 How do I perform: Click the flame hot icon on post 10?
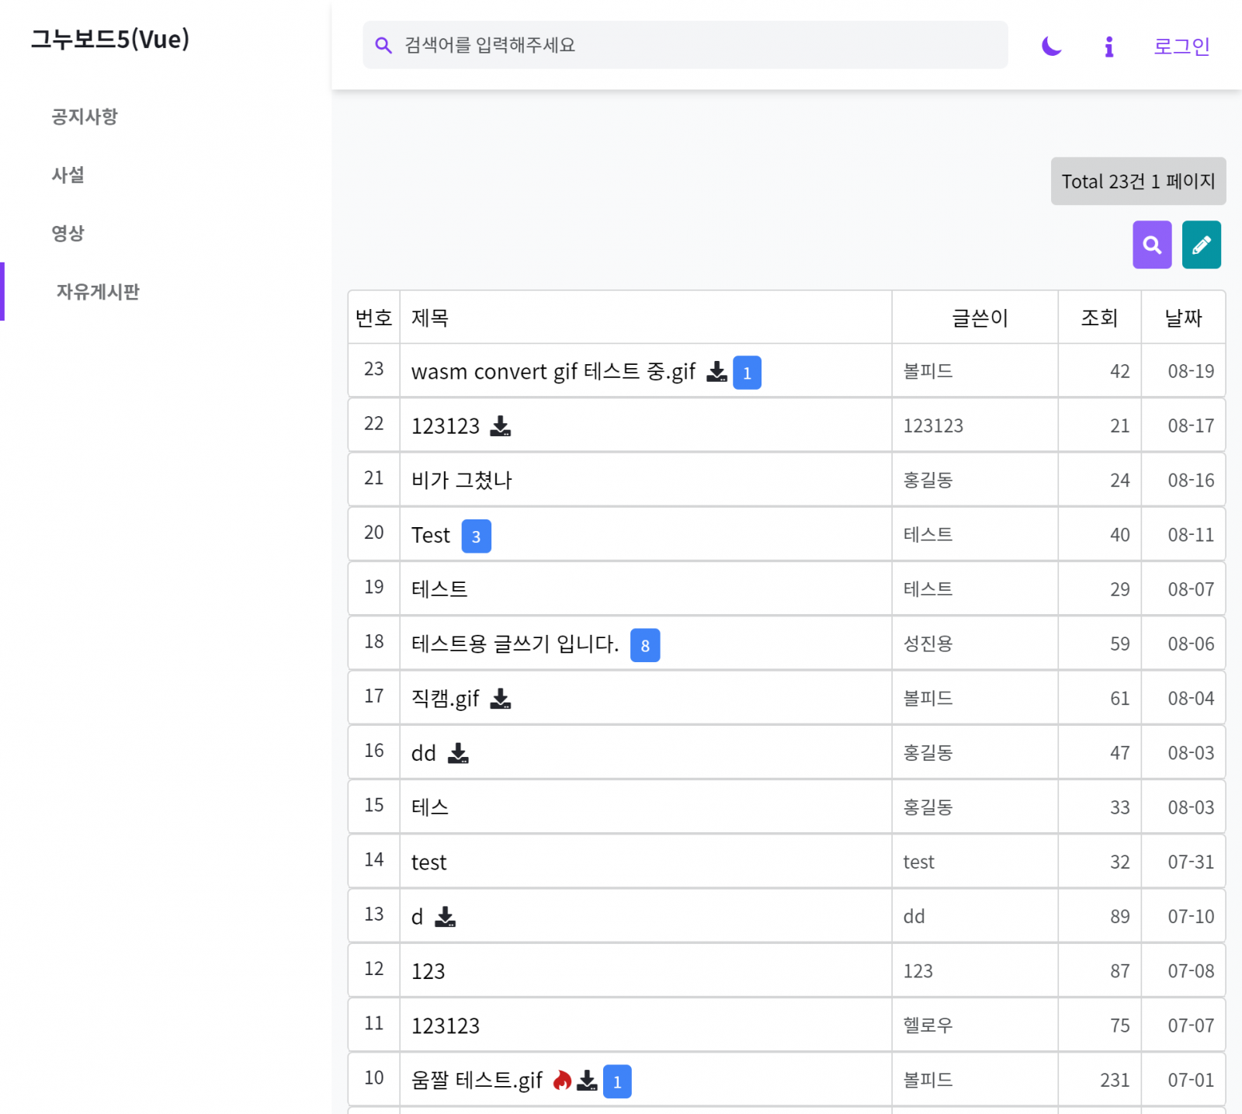[562, 1080]
